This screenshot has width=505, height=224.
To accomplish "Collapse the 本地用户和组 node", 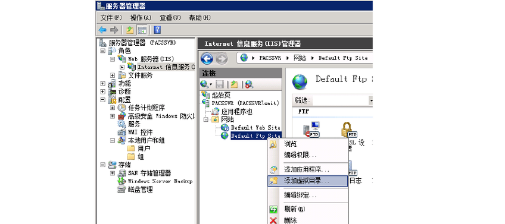I will click(x=113, y=140).
